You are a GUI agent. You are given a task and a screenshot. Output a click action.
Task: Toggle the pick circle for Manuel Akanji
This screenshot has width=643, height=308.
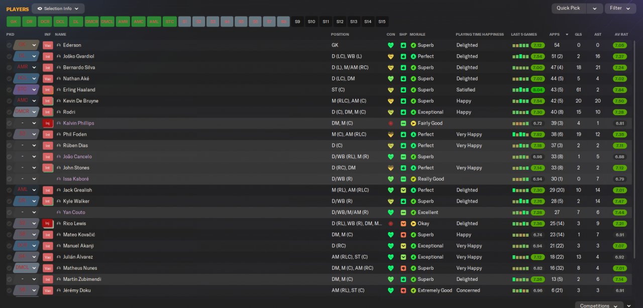coord(9,246)
